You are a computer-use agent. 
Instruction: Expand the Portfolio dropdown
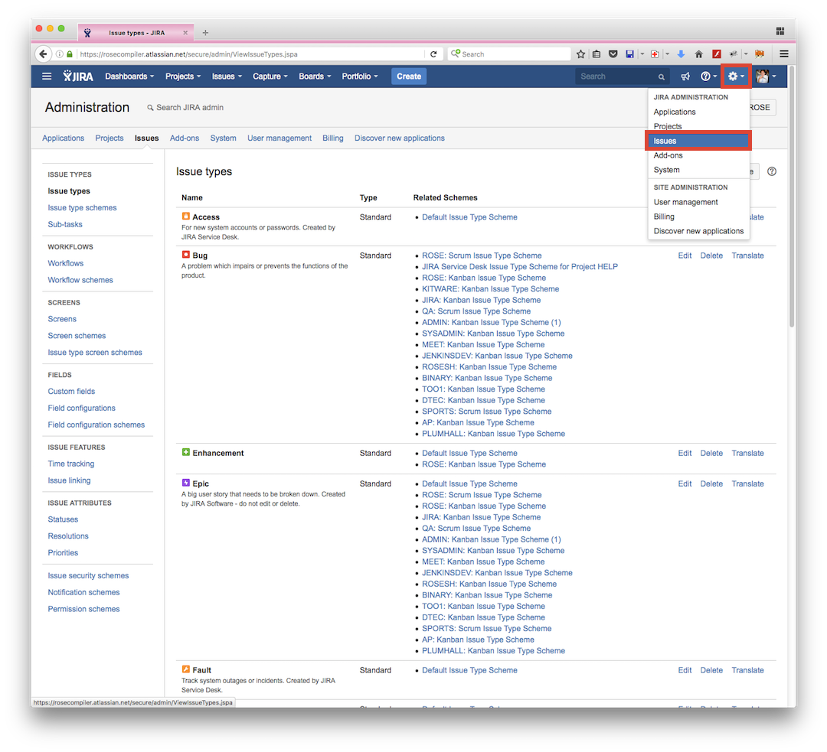[x=360, y=77]
